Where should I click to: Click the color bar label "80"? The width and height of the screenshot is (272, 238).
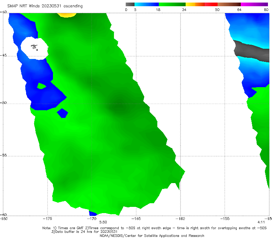pos(266,10)
